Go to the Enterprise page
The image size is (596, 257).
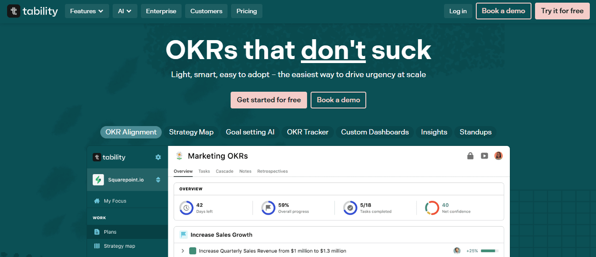pyautogui.click(x=161, y=11)
